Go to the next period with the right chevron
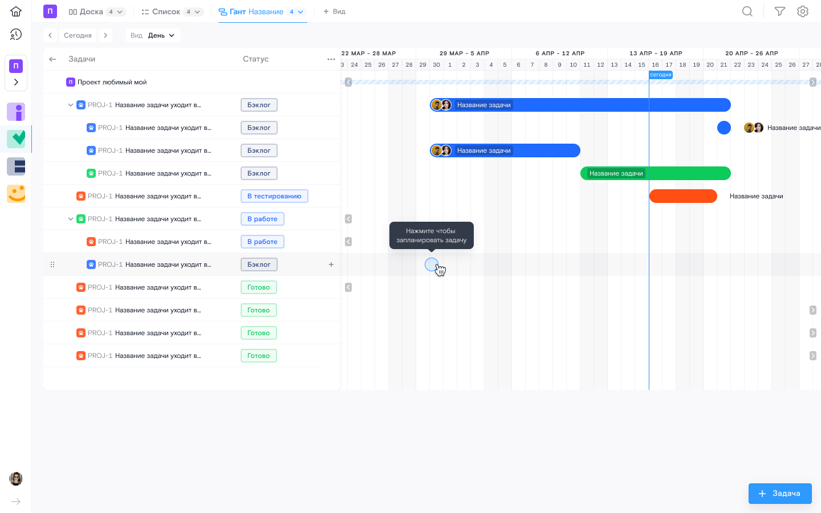The width and height of the screenshot is (821, 513). [105, 35]
